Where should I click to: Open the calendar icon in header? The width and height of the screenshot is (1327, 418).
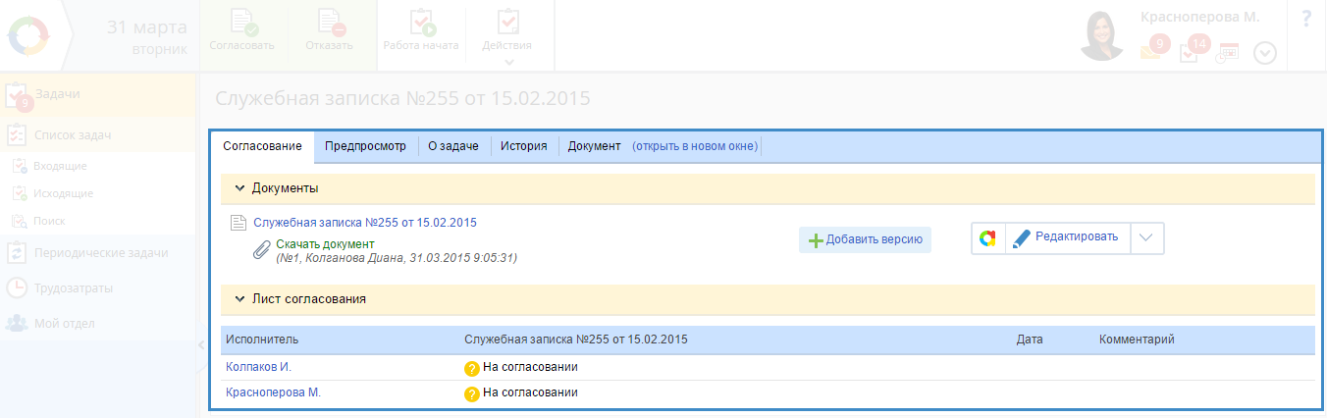point(1228,52)
